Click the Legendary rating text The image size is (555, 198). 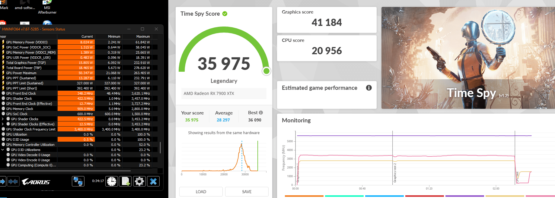(x=224, y=81)
